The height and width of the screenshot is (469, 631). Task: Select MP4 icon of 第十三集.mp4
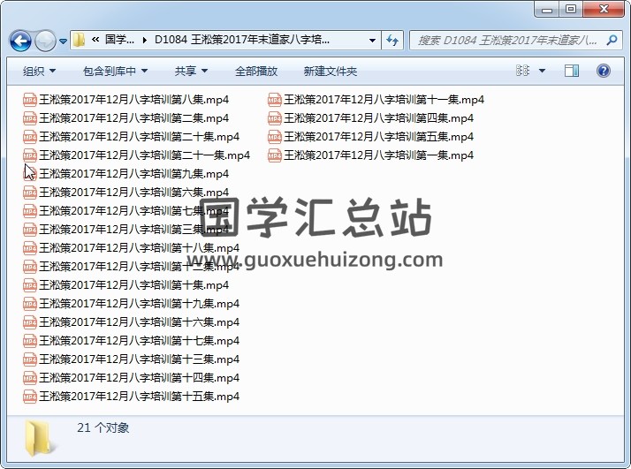click(30, 359)
